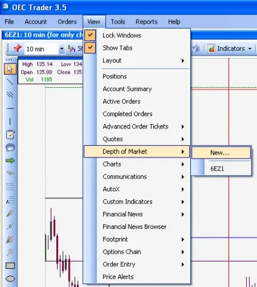Select the parallel lines channel tool
257x287 pixels.
(x=10, y=95)
